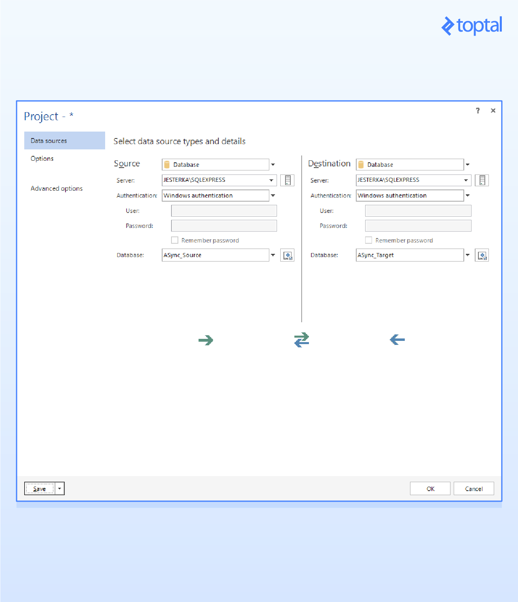Click the Destination User input field
518x602 pixels.
click(x=418, y=211)
